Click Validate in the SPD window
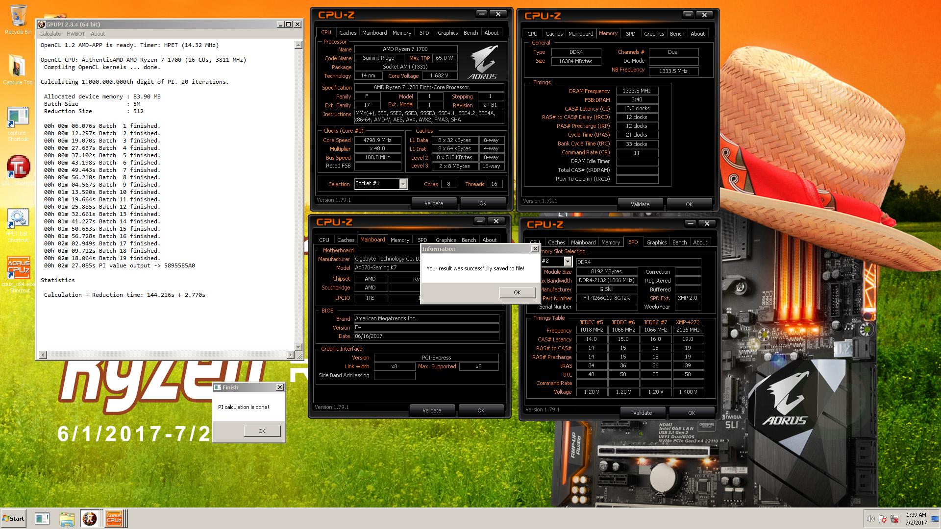The image size is (941, 529). pyautogui.click(x=643, y=413)
